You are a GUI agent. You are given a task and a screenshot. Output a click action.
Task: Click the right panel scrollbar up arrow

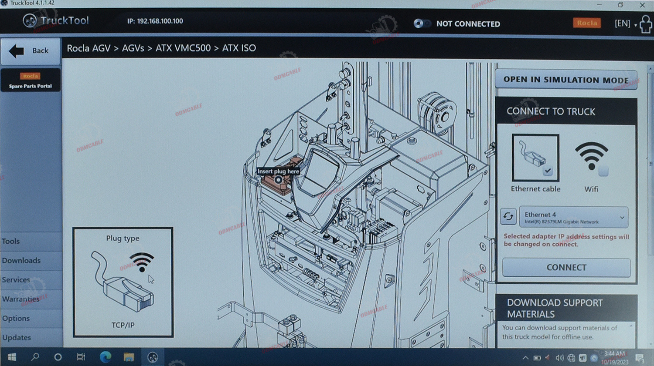pos(650,69)
